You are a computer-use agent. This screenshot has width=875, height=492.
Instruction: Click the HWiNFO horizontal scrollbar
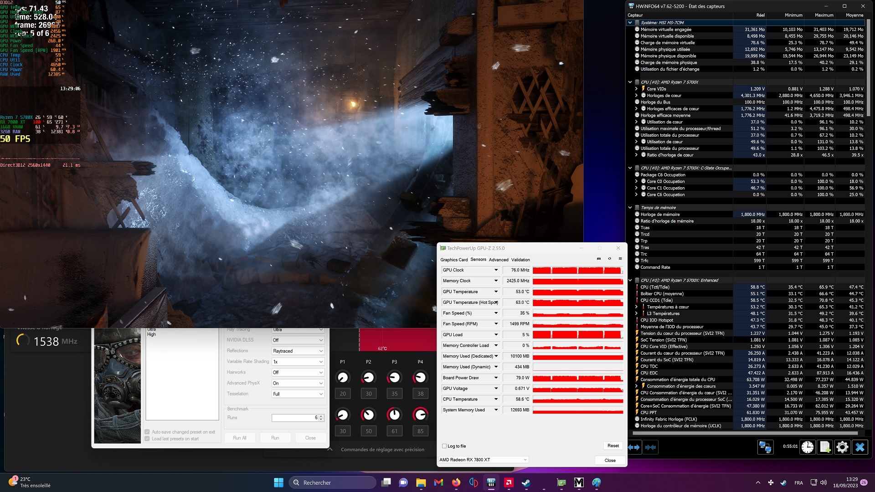click(746, 433)
